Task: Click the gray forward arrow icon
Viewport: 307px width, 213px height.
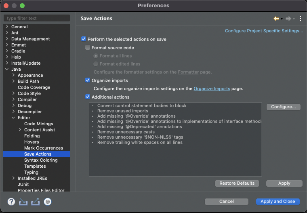Action: click(x=288, y=19)
